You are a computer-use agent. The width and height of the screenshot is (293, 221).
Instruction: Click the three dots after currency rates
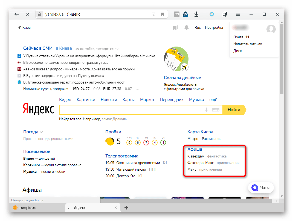point(137,89)
